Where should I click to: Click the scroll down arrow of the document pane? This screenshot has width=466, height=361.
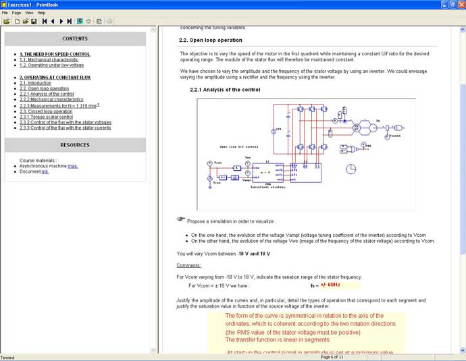pos(463,350)
